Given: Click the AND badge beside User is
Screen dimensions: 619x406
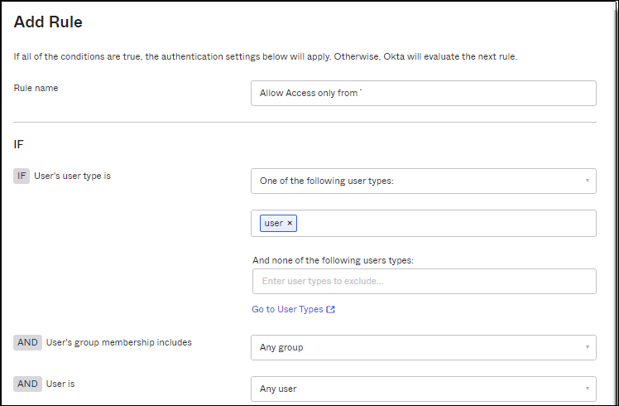Looking at the screenshot, I should 27,384.
